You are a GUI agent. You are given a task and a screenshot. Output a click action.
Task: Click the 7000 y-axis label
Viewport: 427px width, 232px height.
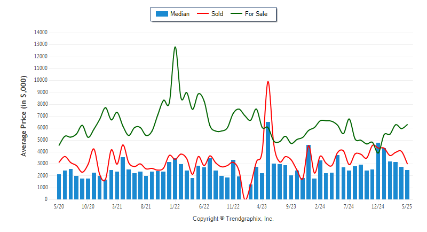42,116
